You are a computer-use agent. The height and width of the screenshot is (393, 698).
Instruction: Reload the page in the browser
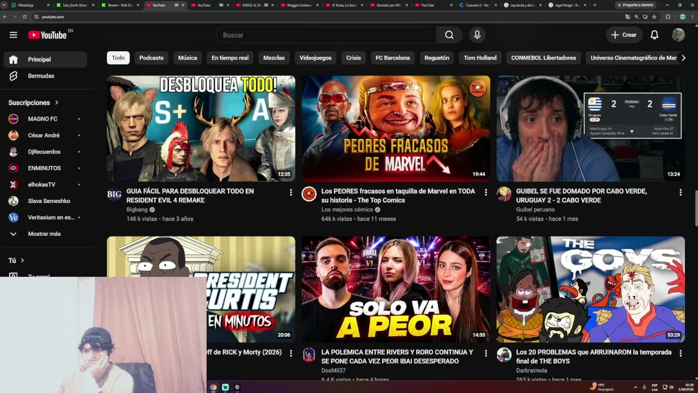click(25, 17)
